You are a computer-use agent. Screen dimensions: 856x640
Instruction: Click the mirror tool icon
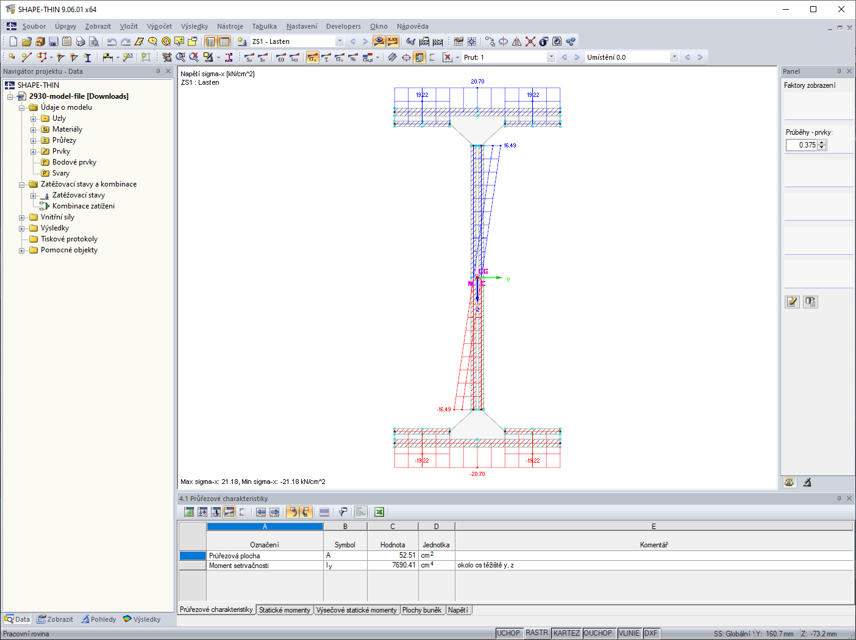517,41
